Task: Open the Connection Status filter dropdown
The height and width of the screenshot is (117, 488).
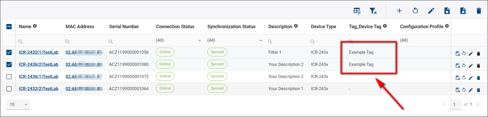Action: pos(178,41)
